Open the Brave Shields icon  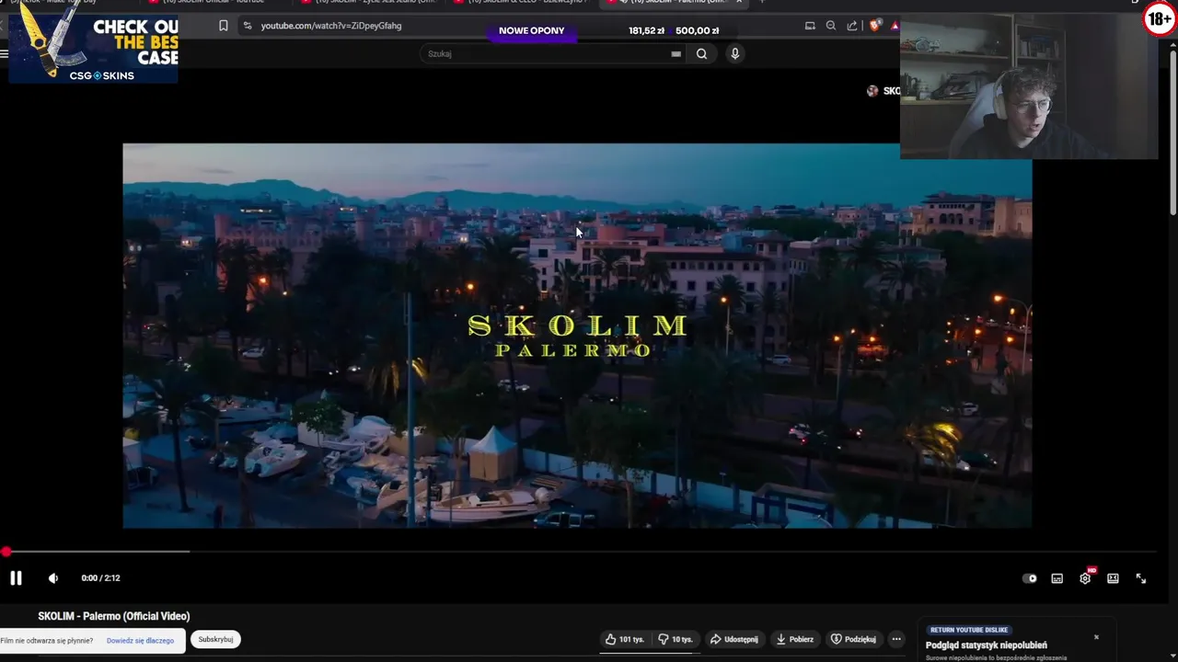(874, 26)
